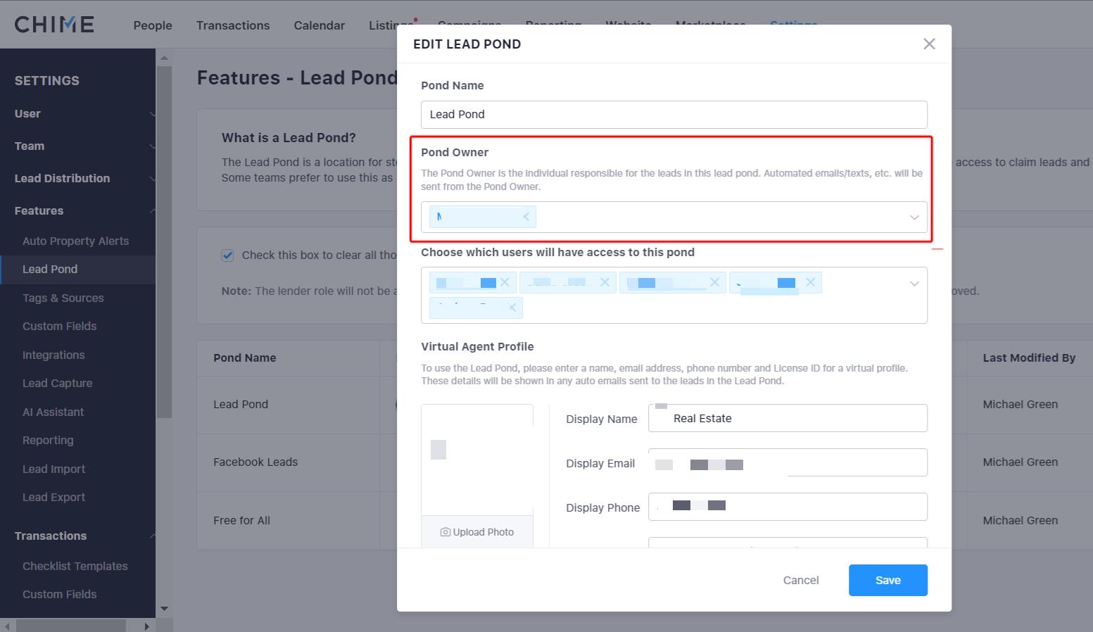Remove the third pond access user tag

pos(714,282)
